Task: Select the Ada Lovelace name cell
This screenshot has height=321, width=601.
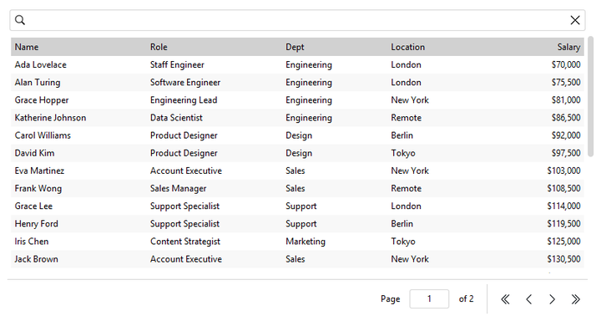Action: 78,64
